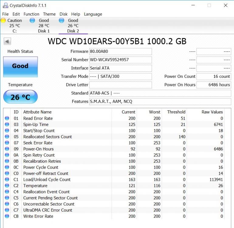Click raw value 6741 for Spin-Up Time
The height and width of the screenshot is (228, 234).
(218, 124)
